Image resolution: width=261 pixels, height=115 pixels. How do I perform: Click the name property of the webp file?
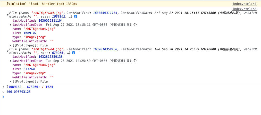point(34,65)
